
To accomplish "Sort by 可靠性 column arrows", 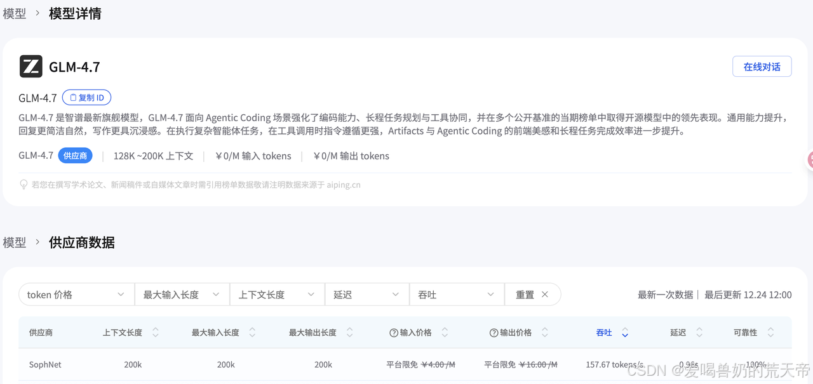I will coord(770,333).
